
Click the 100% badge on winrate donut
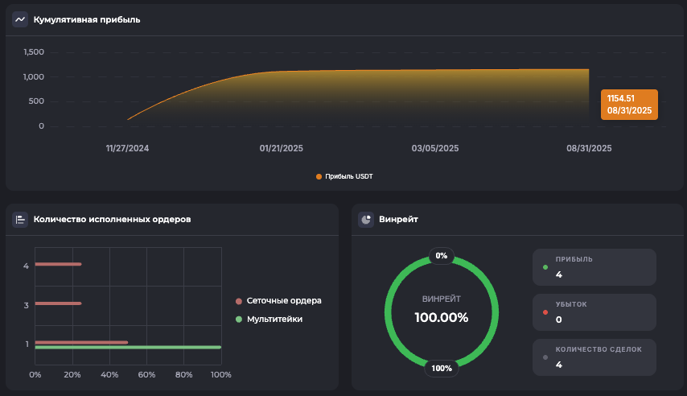click(x=441, y=369)
